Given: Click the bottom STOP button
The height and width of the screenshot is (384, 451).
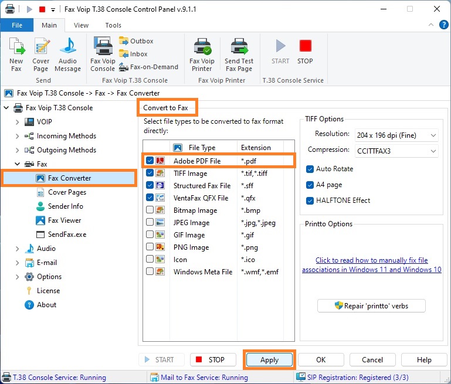Looking at the screenshot, I should pos(213,359).
